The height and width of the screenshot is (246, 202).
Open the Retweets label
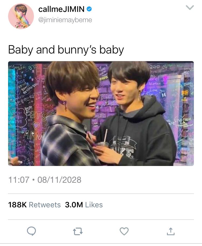[45, 205]
